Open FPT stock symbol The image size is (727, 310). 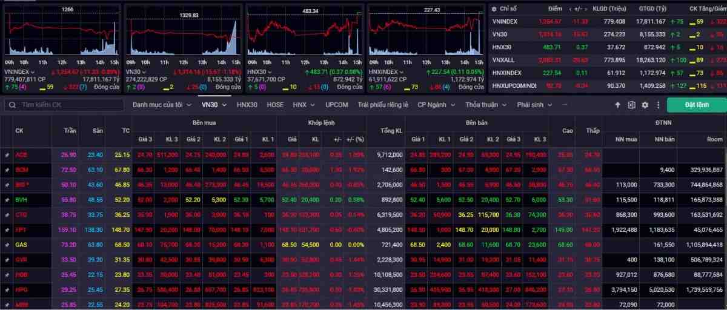coord(20,229)
